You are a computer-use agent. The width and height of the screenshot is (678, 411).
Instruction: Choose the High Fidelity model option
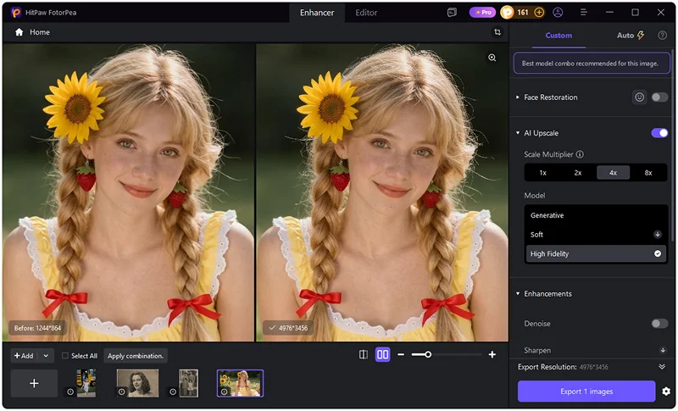(597, 253)
